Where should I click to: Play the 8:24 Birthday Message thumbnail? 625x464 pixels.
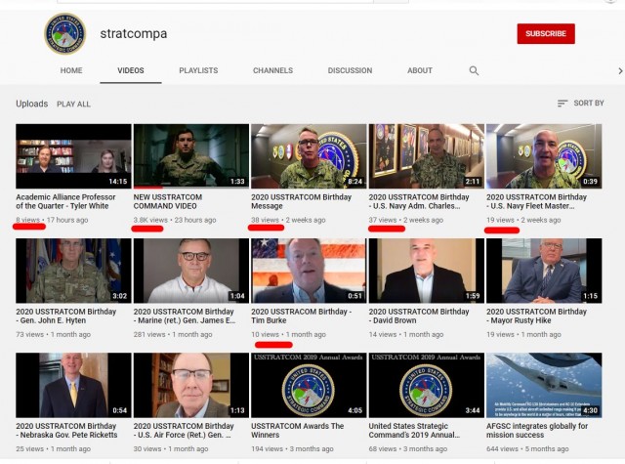coord(309,156)
